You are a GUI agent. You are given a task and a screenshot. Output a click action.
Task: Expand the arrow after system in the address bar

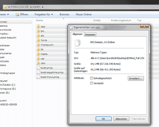43,7
